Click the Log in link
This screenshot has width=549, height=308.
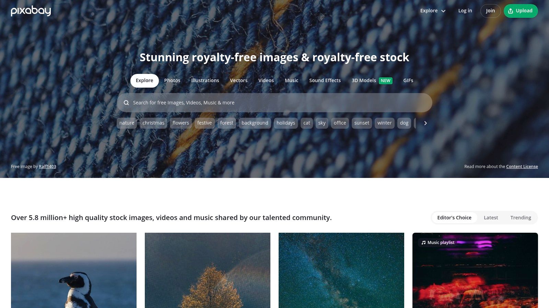coord(465,11)
